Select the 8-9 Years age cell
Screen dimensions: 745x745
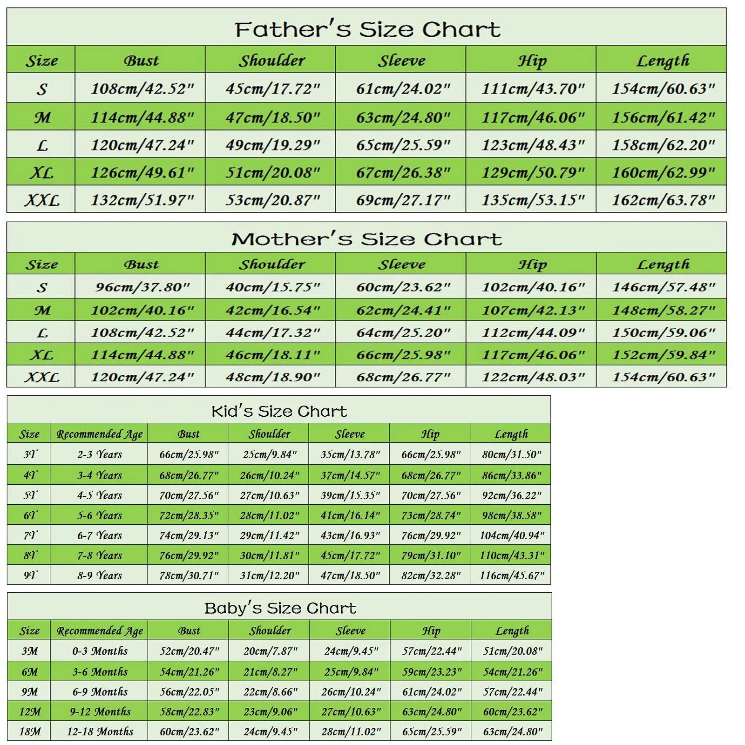coord(99,576)
